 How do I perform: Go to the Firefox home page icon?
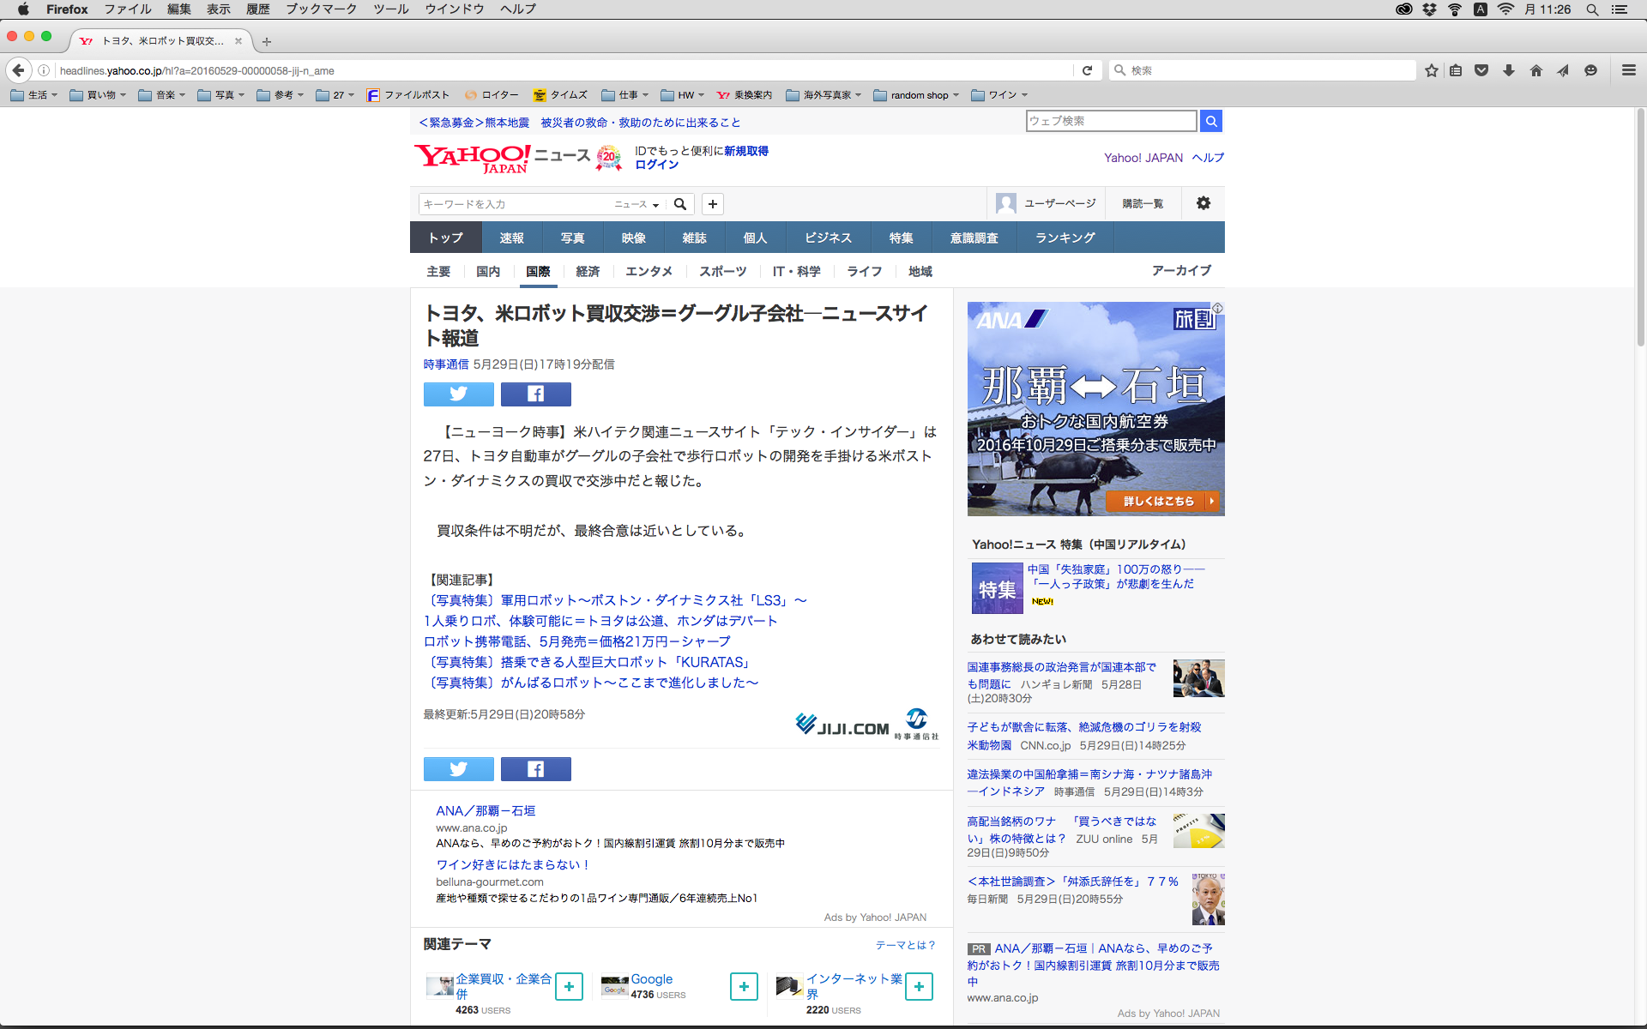coord(1535,70)
